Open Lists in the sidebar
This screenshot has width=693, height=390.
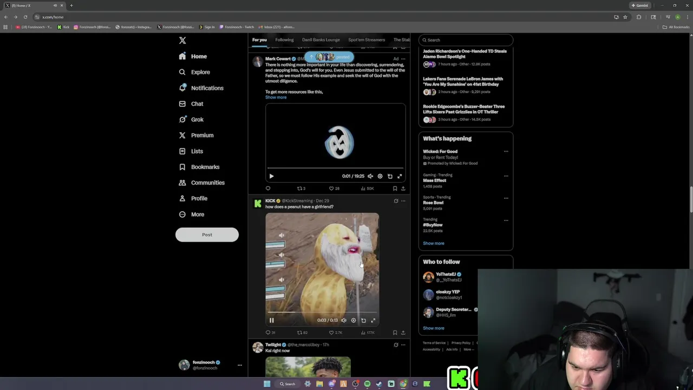click(x=191, y=151)
